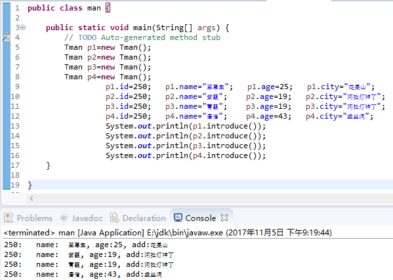Click line number 13 in the gutter
393x280 pixels.
pyautogui.click(x=15, y=126)
